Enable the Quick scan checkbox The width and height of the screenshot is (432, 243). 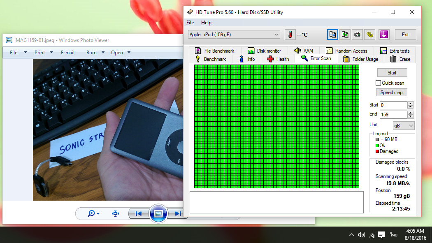pos(378,83)
